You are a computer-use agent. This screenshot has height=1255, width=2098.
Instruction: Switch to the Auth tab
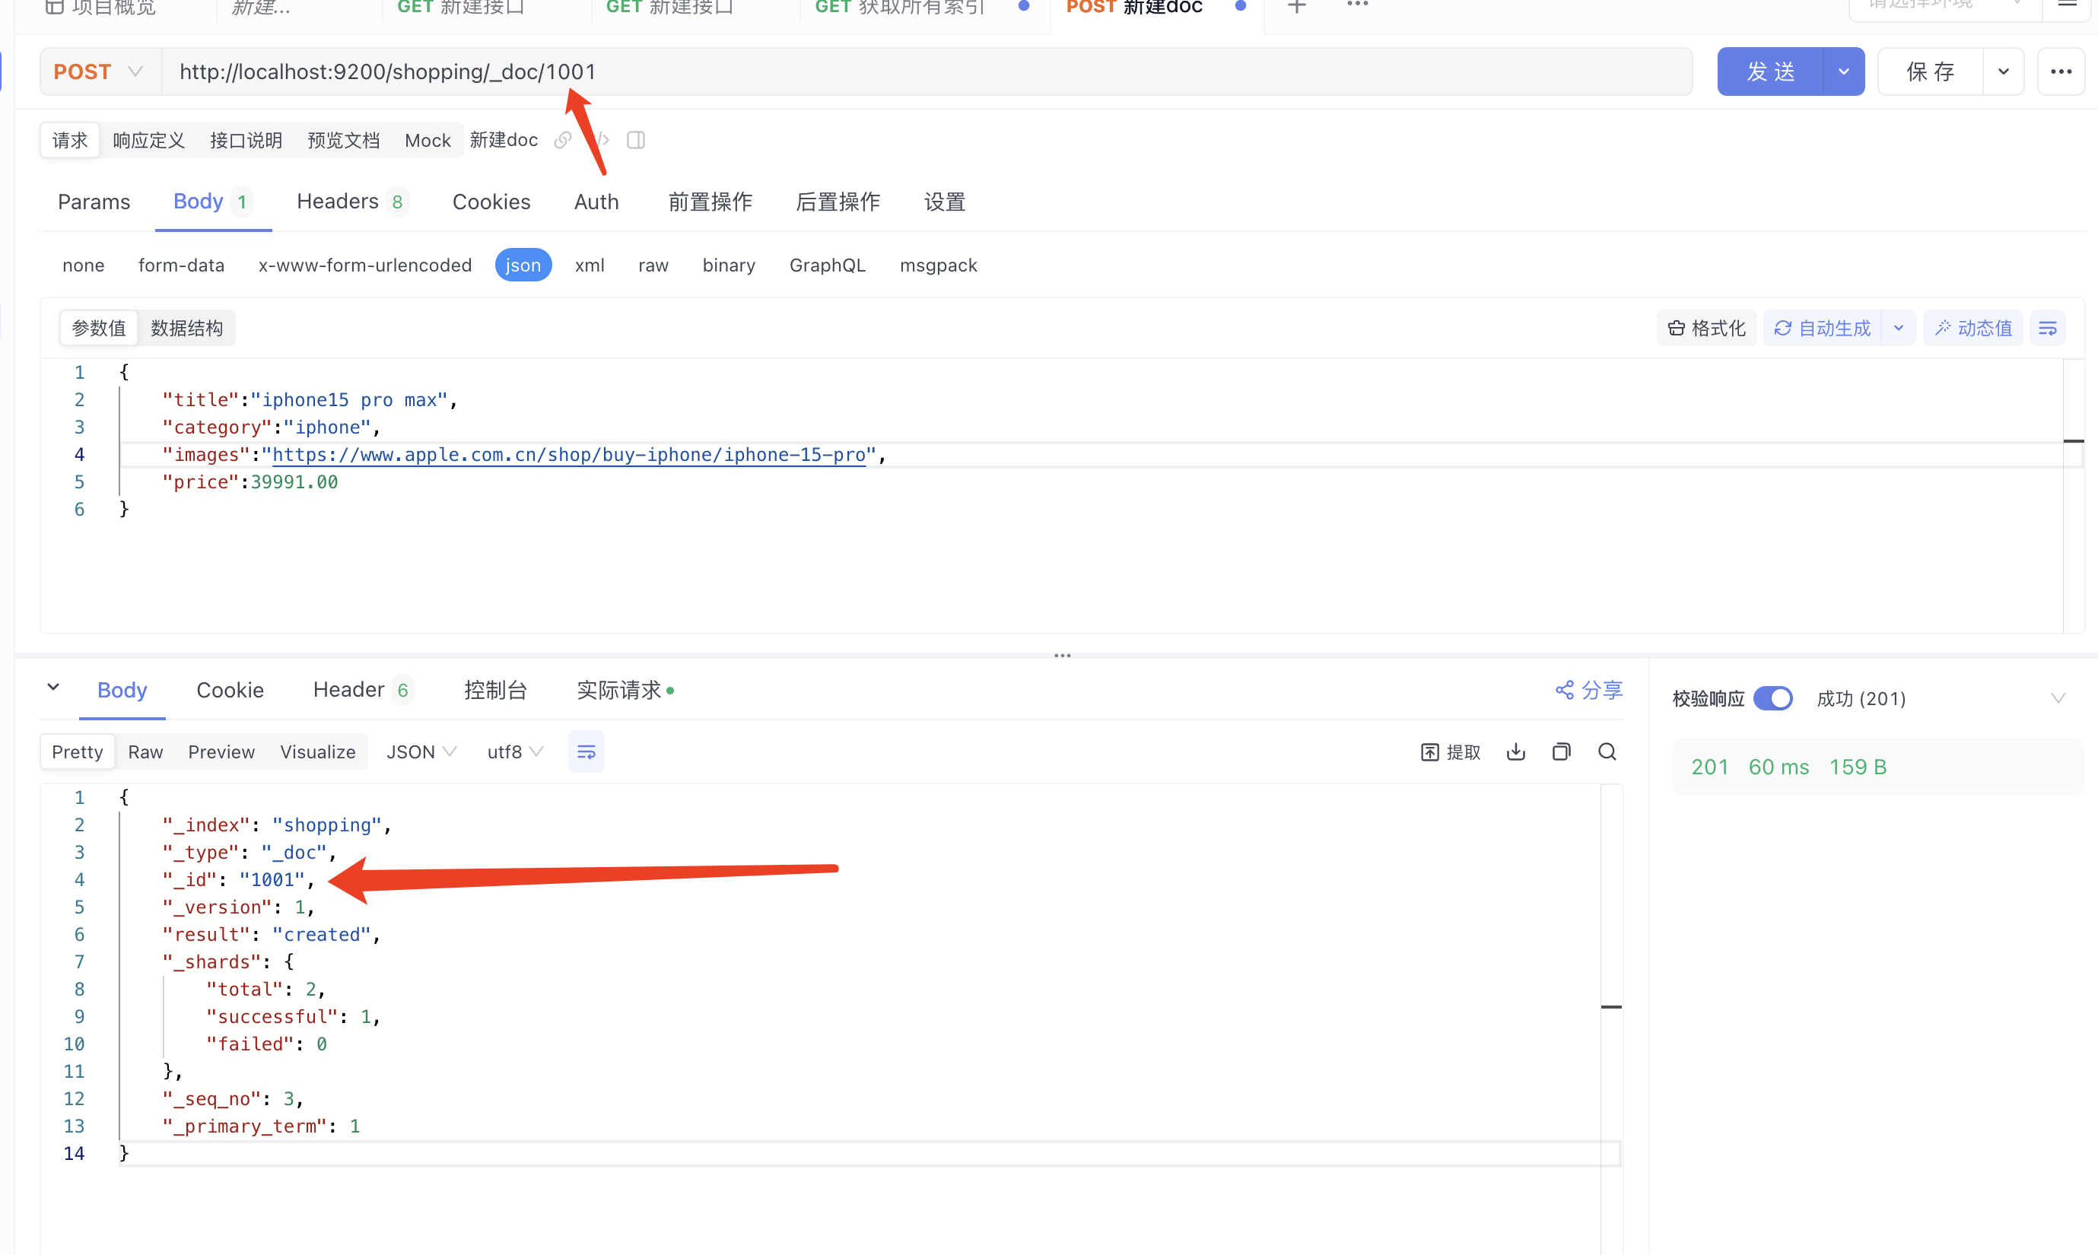(596, 202)
